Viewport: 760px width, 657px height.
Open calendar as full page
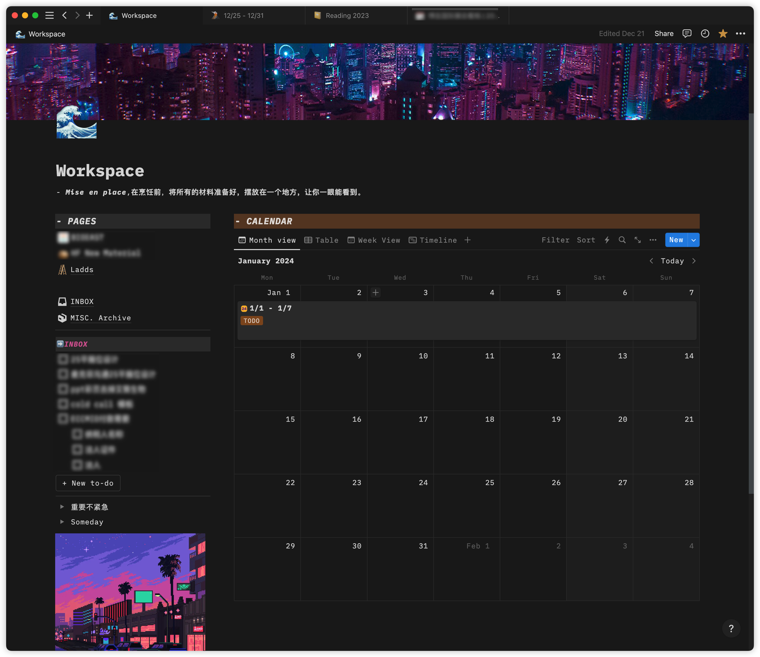click(x=637, y=240)
